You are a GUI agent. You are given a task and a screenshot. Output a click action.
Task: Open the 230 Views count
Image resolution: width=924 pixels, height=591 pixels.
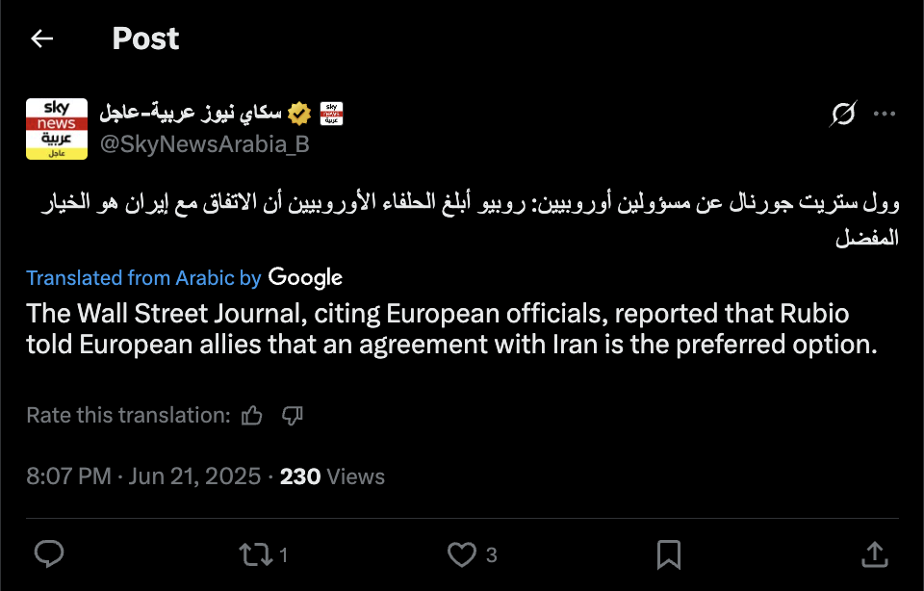coord(332,476)
